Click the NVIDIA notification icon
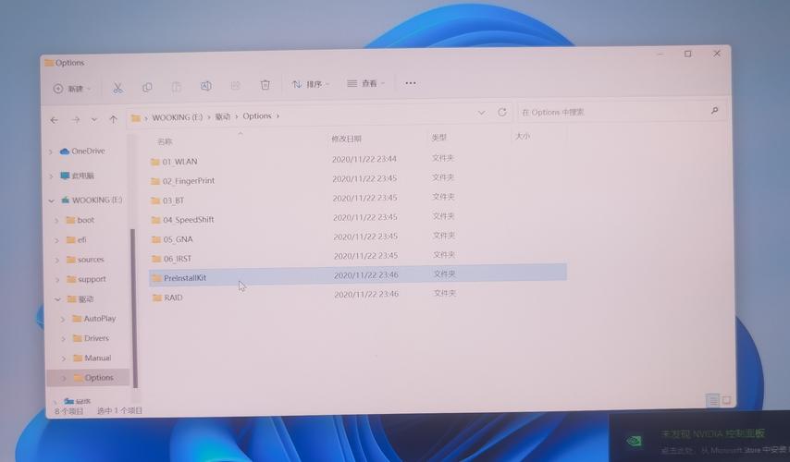Screen dimensions: 790x462 click(x=634, y=441)
